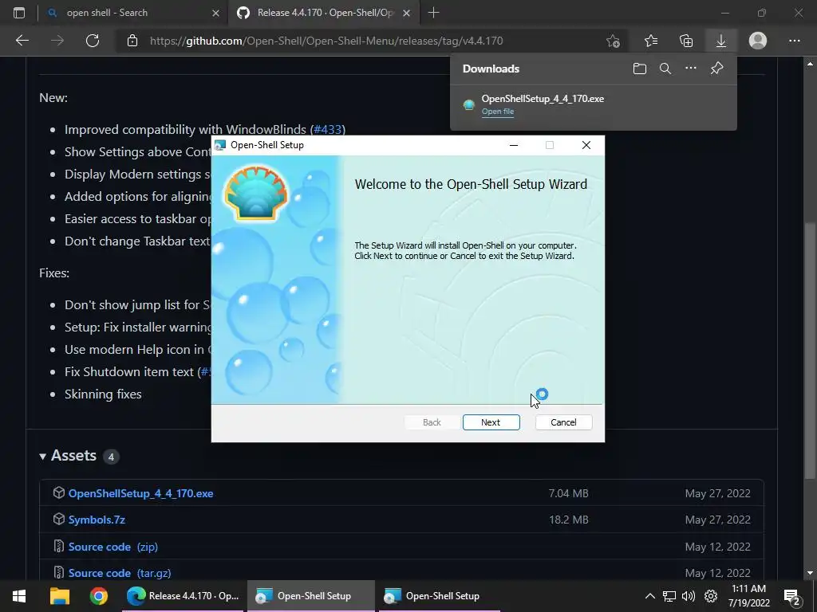Viewport: 817px width, 612px height.
Task: Click the page vertical scrollbar
Action: (809, 351)
